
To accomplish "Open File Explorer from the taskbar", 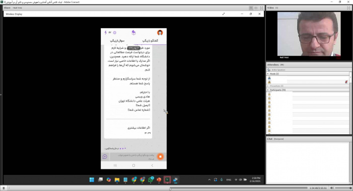I will tap(117, 180).
